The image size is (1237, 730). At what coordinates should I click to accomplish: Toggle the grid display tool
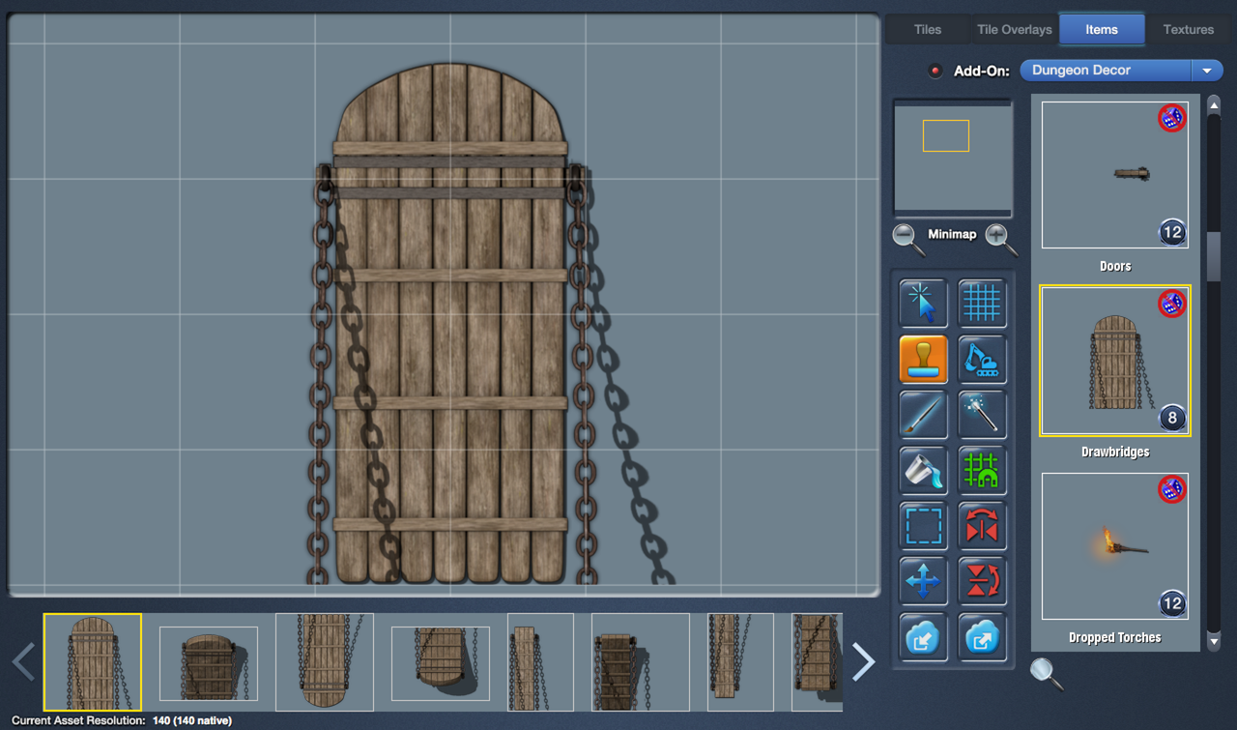pos(982,304)
